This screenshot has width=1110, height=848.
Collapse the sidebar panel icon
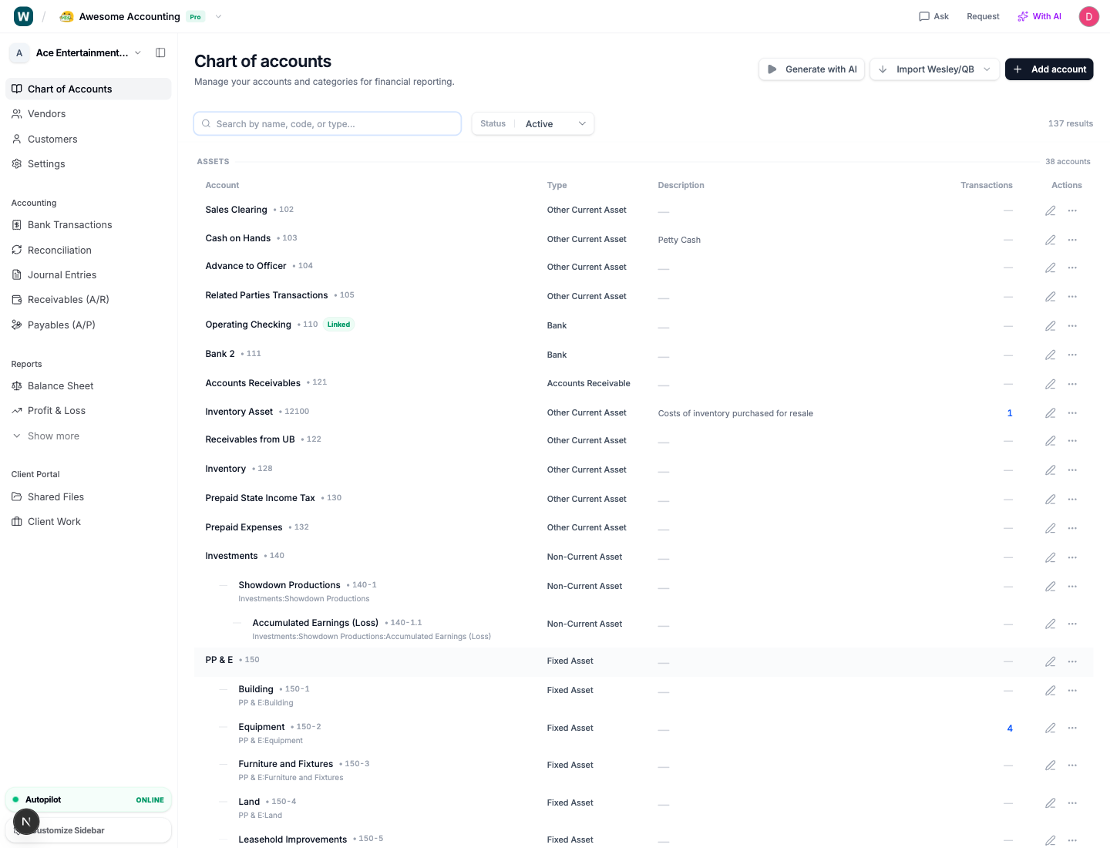tap(160, 53)
